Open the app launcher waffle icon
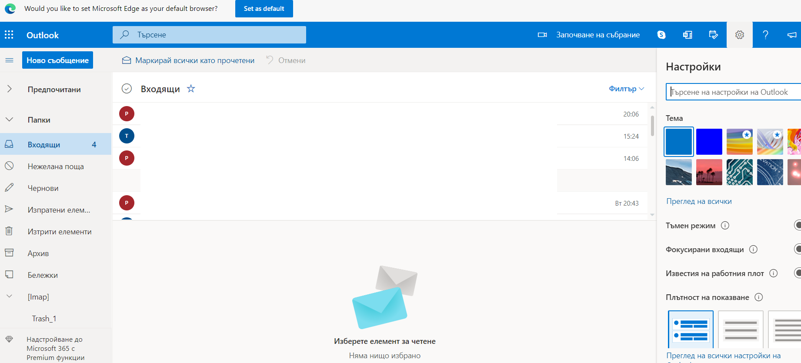 coord(9,35)
